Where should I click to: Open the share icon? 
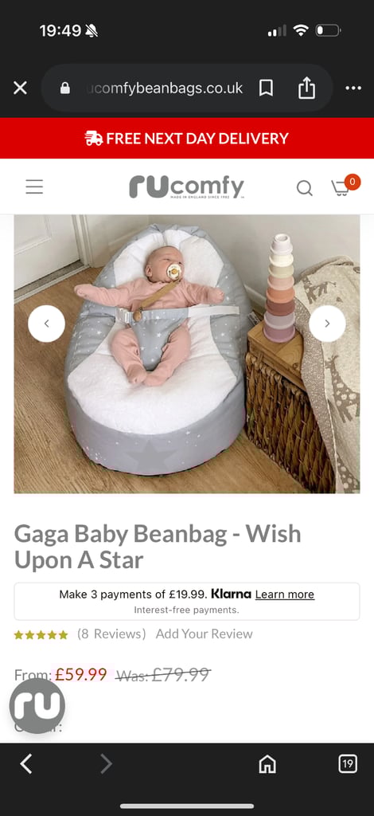pos(306,88)
